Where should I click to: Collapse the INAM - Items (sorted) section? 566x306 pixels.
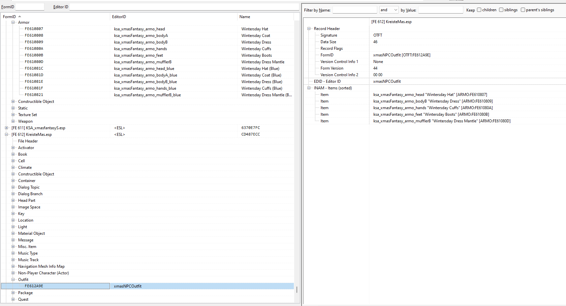pos(309,88)
